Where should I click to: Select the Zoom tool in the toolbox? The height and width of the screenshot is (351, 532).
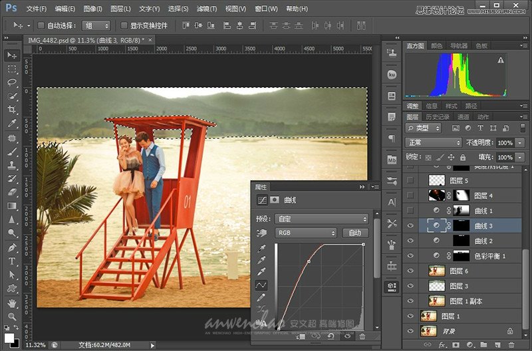pyautogui.click(x=12, y=316)
